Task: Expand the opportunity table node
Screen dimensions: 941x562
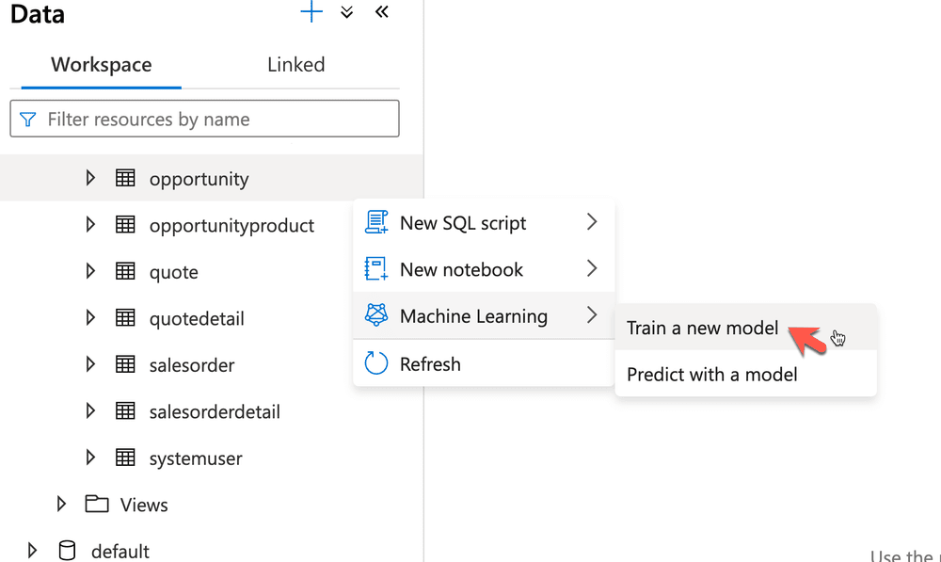Action: tap(89, 178)
